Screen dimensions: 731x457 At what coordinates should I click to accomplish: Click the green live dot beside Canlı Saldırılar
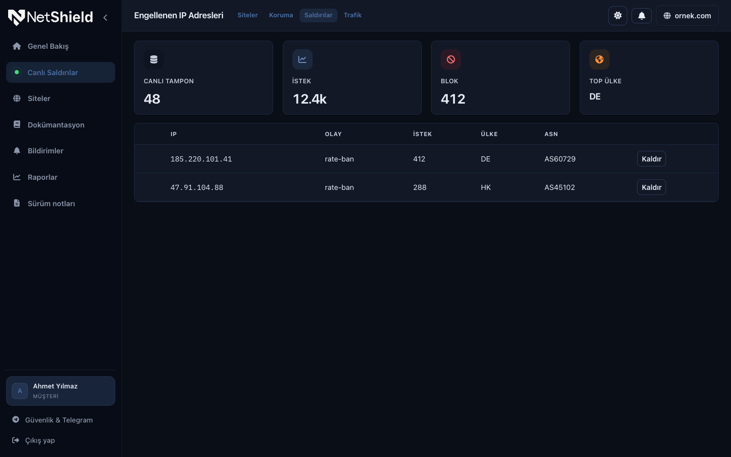point(17,73)
